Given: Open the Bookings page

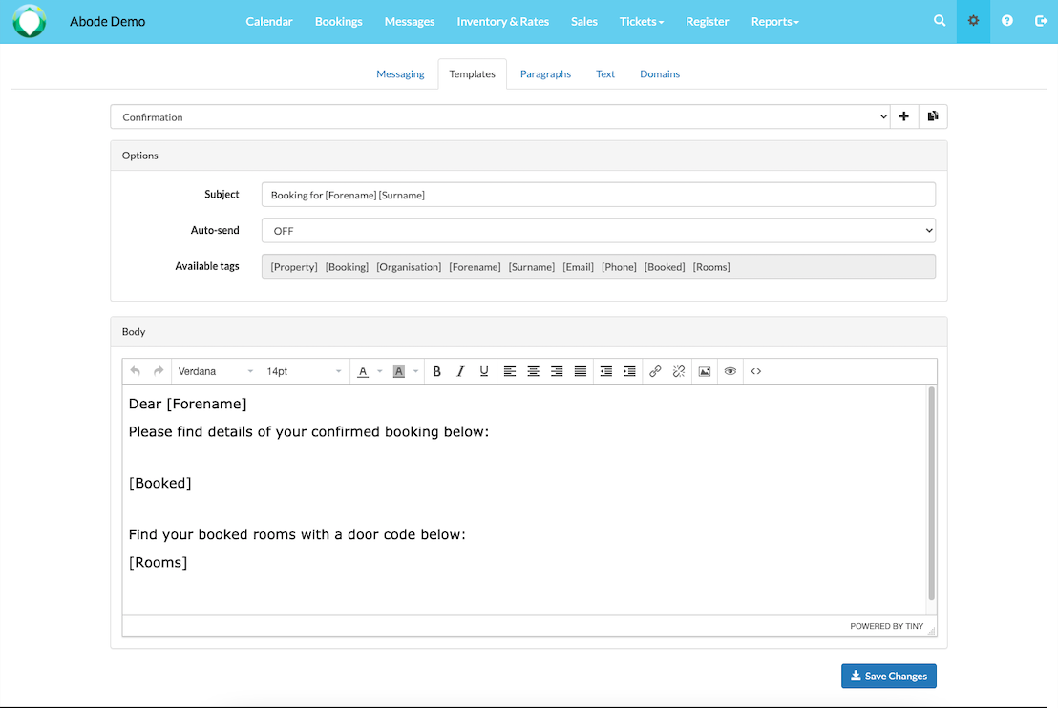Looking at the screenshot, I should pyautogui.click(x=338, y=22).
